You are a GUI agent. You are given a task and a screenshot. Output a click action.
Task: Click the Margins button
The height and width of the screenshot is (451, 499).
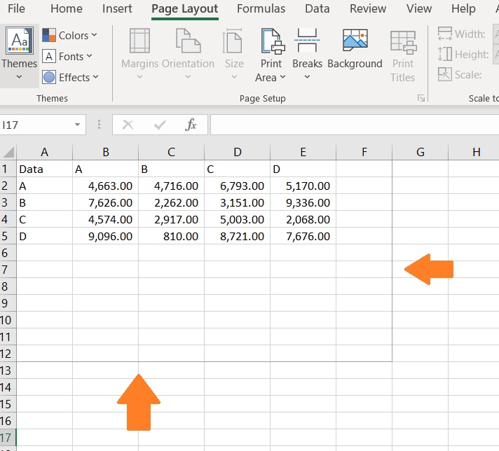(x=139, y=54)
